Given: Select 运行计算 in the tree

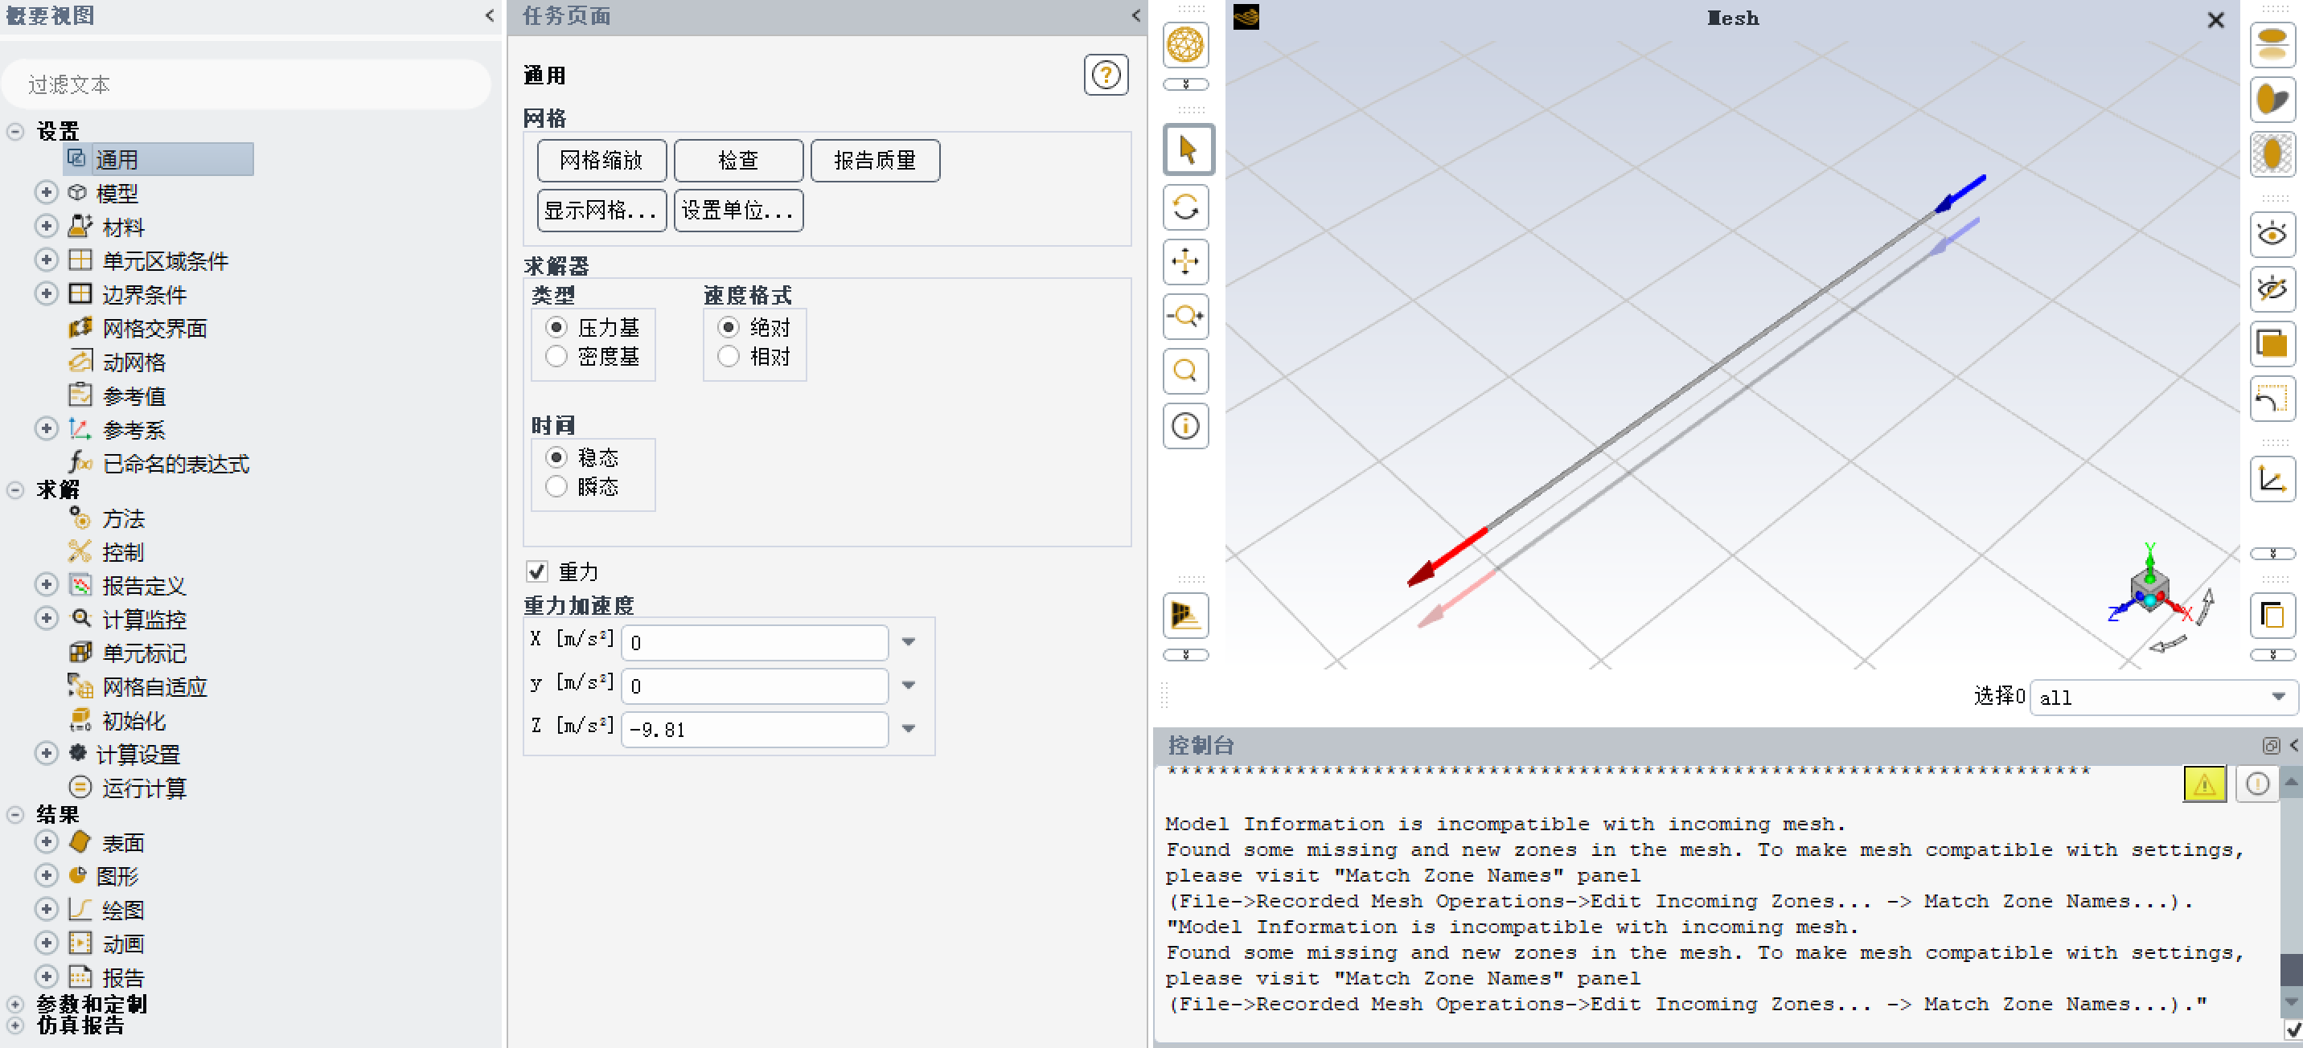Looking at the screenshot, I should coord(143,788).
